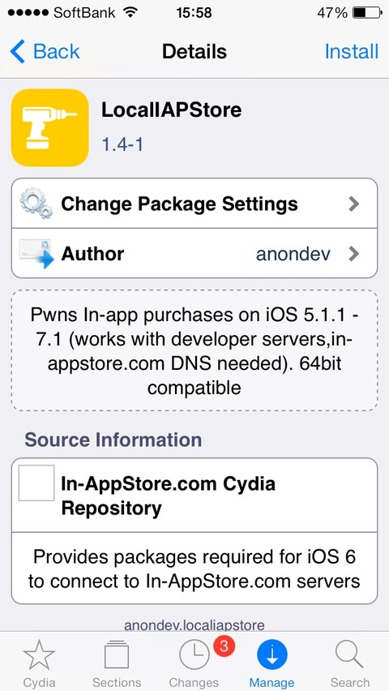Open the Changes clock icon

[x=194, y=655]
